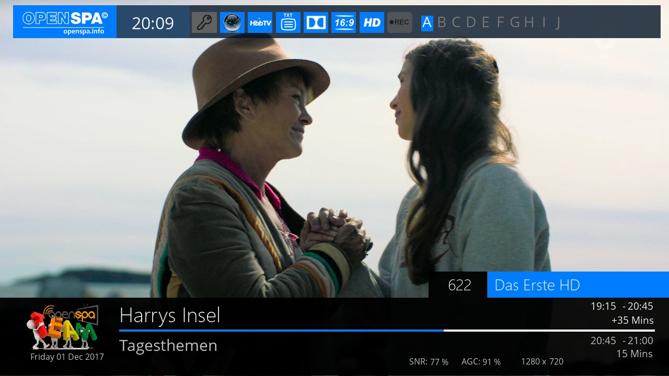Click the OpenSPA logo in the header
This screenshot has width=669, height=376.
click(x=65, y=22)
